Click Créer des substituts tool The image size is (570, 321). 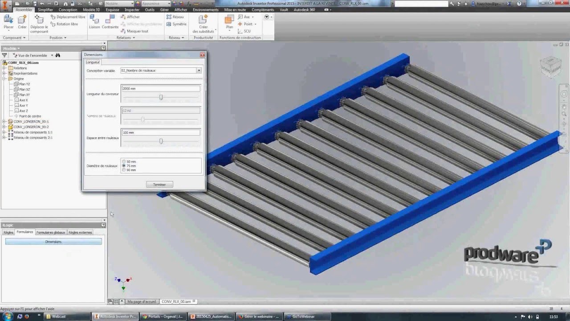[x=203, y=24]
